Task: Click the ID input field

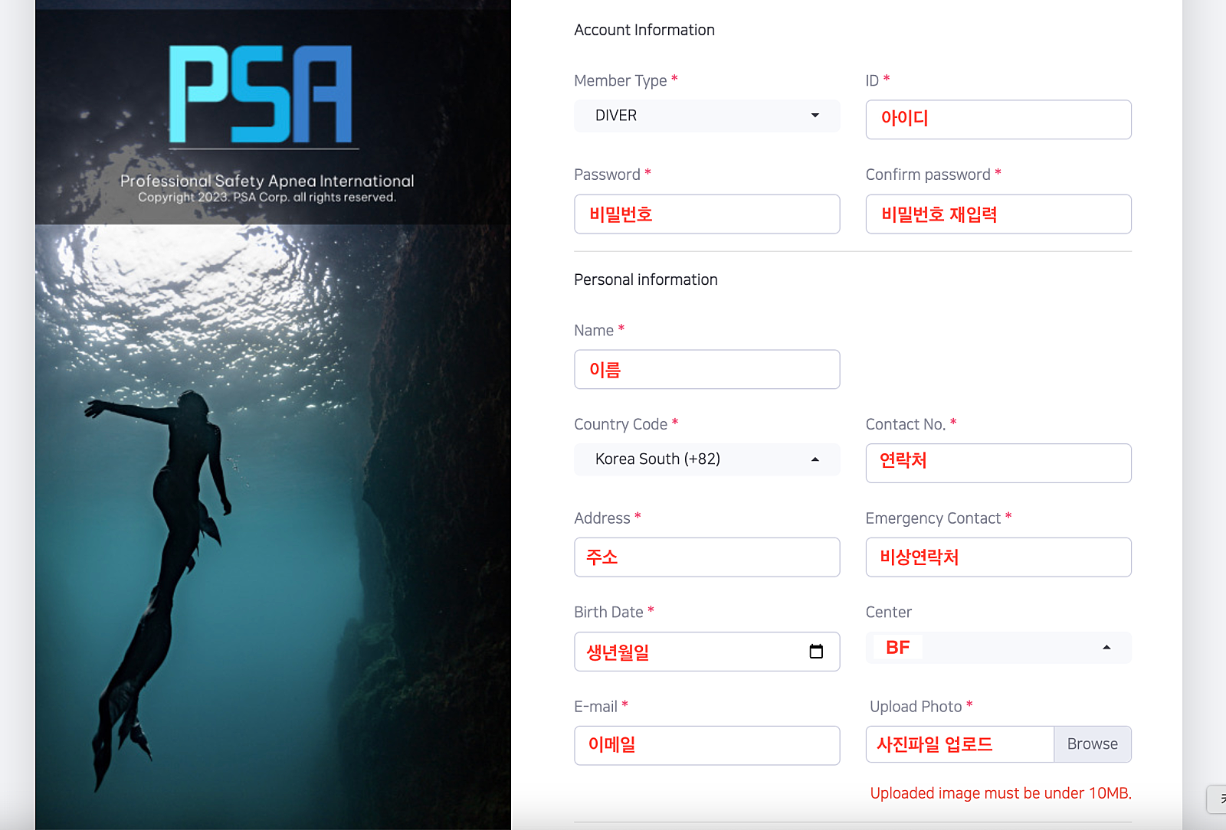Action: tap(998, 119)
